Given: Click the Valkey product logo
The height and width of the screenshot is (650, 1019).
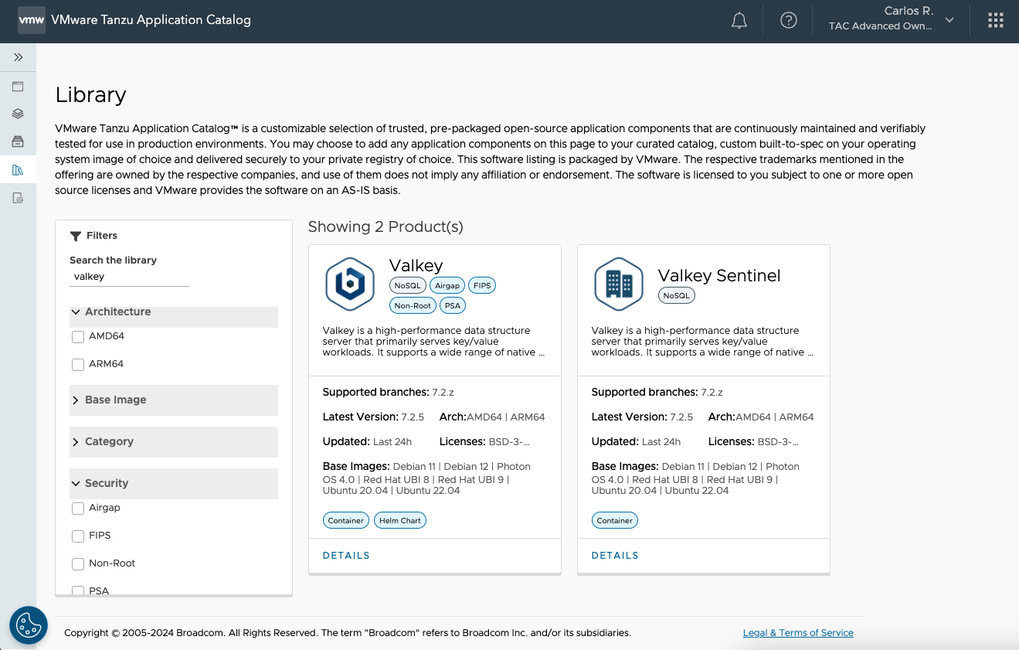Looking at the screenshot, I should click(350, 284).
